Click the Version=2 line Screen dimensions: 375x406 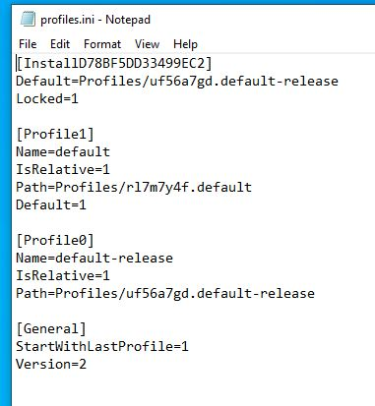51,364
